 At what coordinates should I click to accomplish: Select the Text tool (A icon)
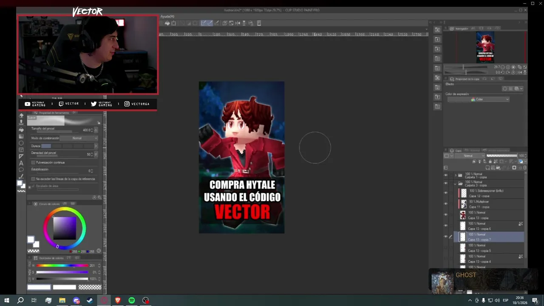(21, 163)
